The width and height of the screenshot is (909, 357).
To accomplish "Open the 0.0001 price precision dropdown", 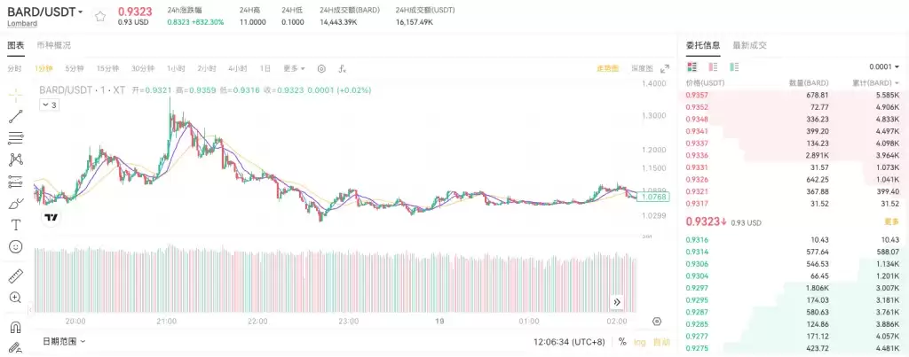I will point(884,66).
